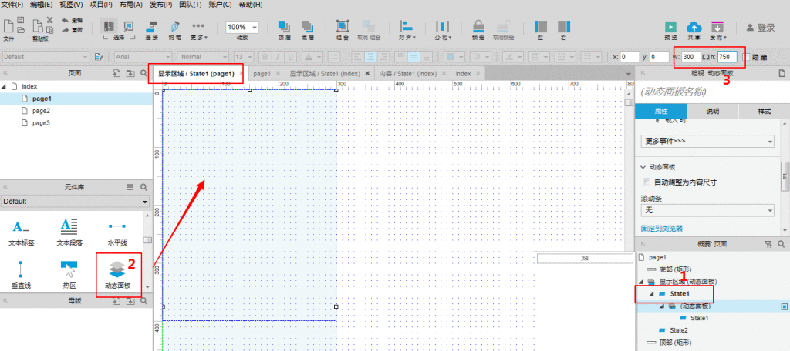Enable 自动调整为内容尺寸 checkbox
790x351 pixels.
(647, 182)
